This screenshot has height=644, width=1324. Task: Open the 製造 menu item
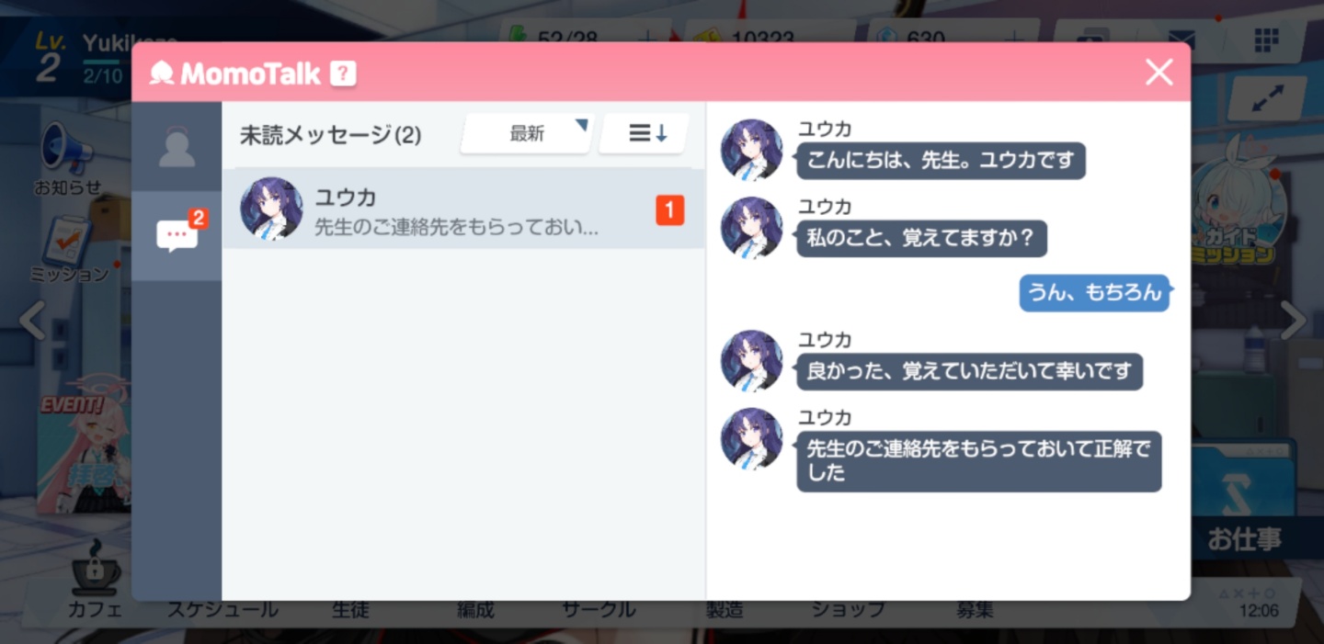coord(725,610)
